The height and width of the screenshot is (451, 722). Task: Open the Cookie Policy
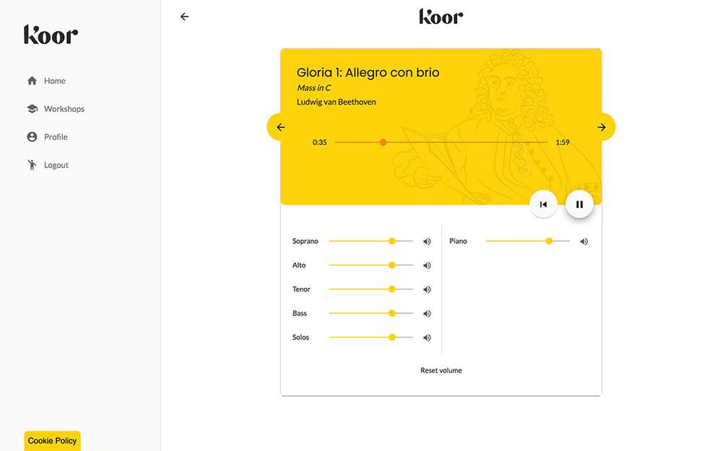point(52,441)
